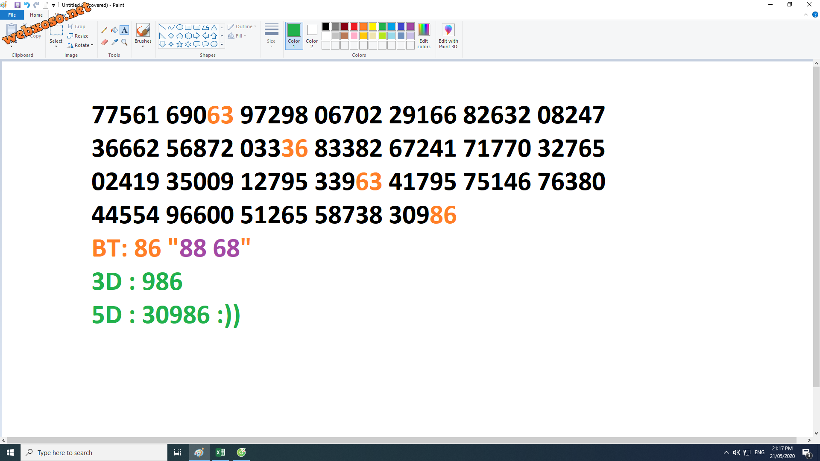The image size is (820, 461).
Task: Open Customize Quick Access Toolbar arrow
Action: point(53,6)
